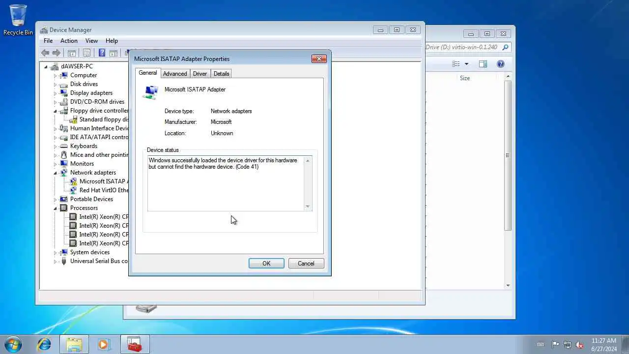Open the Recycle Bin desktop icon

(18, 20)
